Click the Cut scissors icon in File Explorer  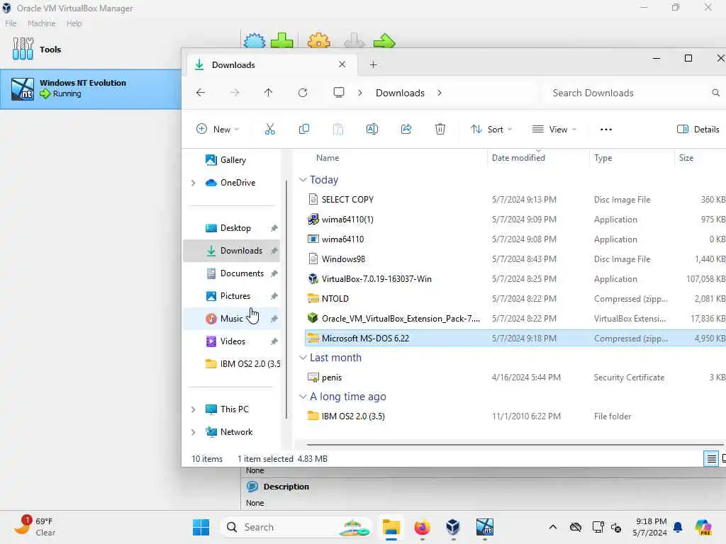point(270,130)
